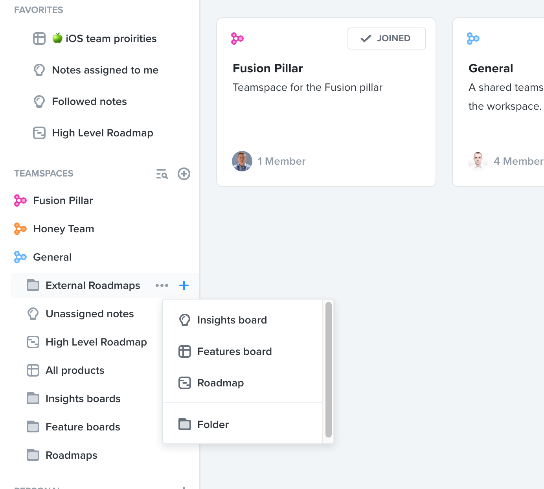The height and width of the screenshot is (489, 544).
Task: Open iOS team priorities from Favorites
Action: [104, 38]
